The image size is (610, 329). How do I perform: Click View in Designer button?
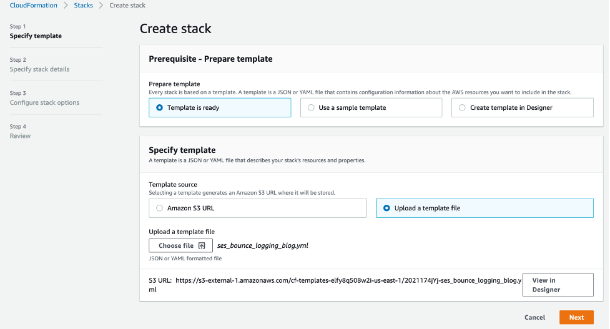pyautogui.click(x=557, y=285)
